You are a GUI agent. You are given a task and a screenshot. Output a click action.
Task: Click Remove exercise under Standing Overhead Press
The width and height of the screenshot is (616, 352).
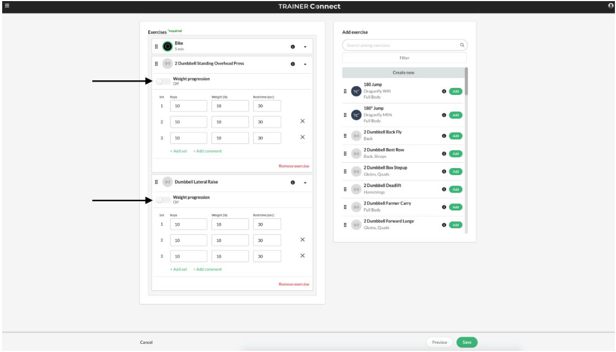[x=294, y=166]
